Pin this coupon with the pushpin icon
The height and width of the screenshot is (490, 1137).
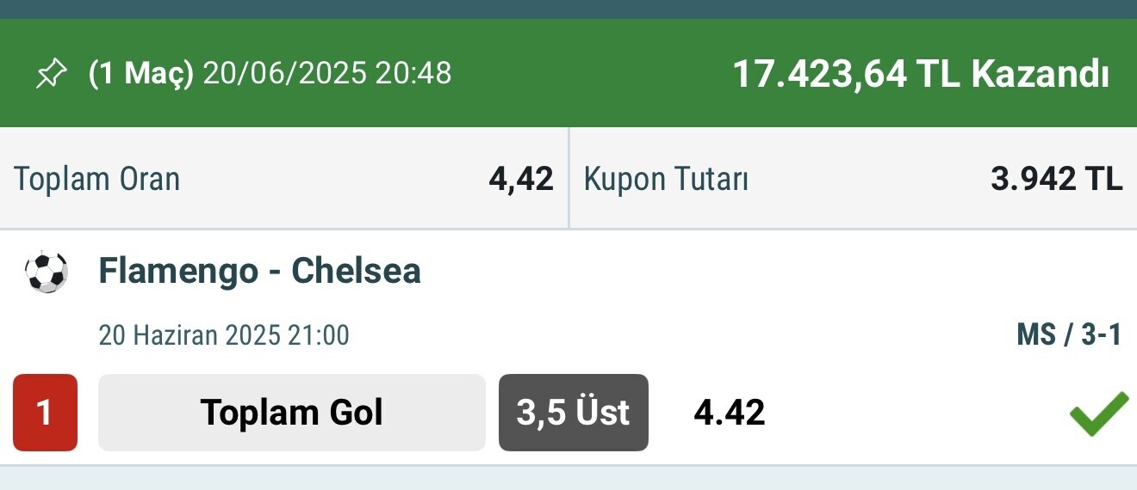click(51, 75)
